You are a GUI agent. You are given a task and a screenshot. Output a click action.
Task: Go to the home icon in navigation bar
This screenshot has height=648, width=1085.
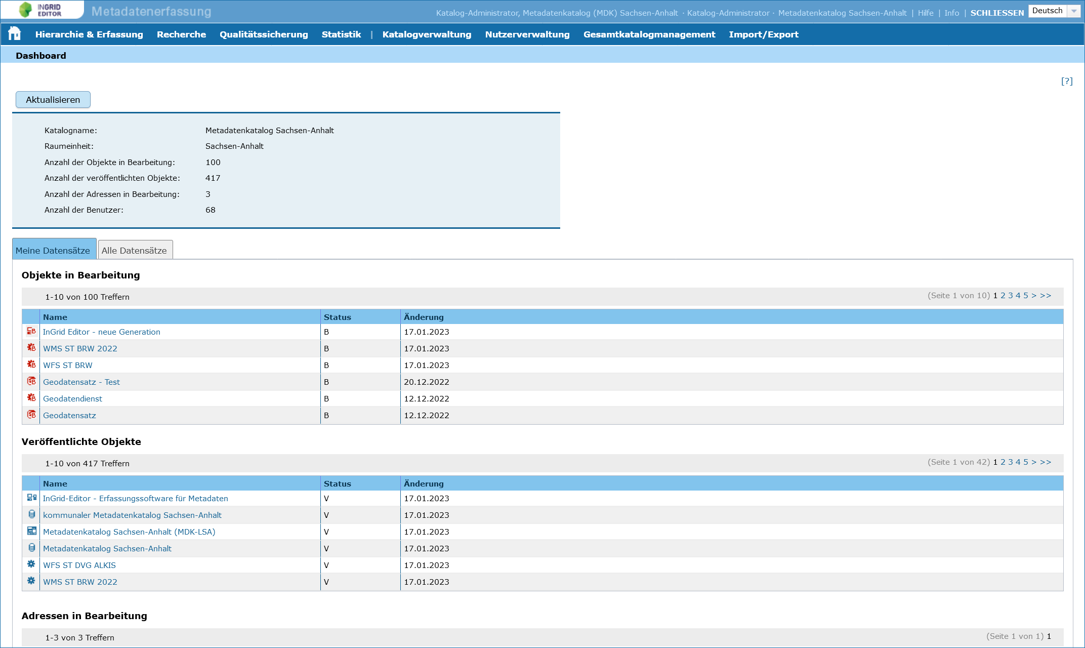pyautogui.click(x=14, y=34)
